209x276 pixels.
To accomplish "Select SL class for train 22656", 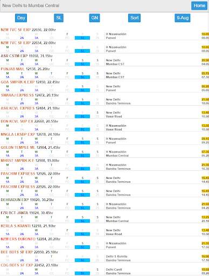I will 82,38.
